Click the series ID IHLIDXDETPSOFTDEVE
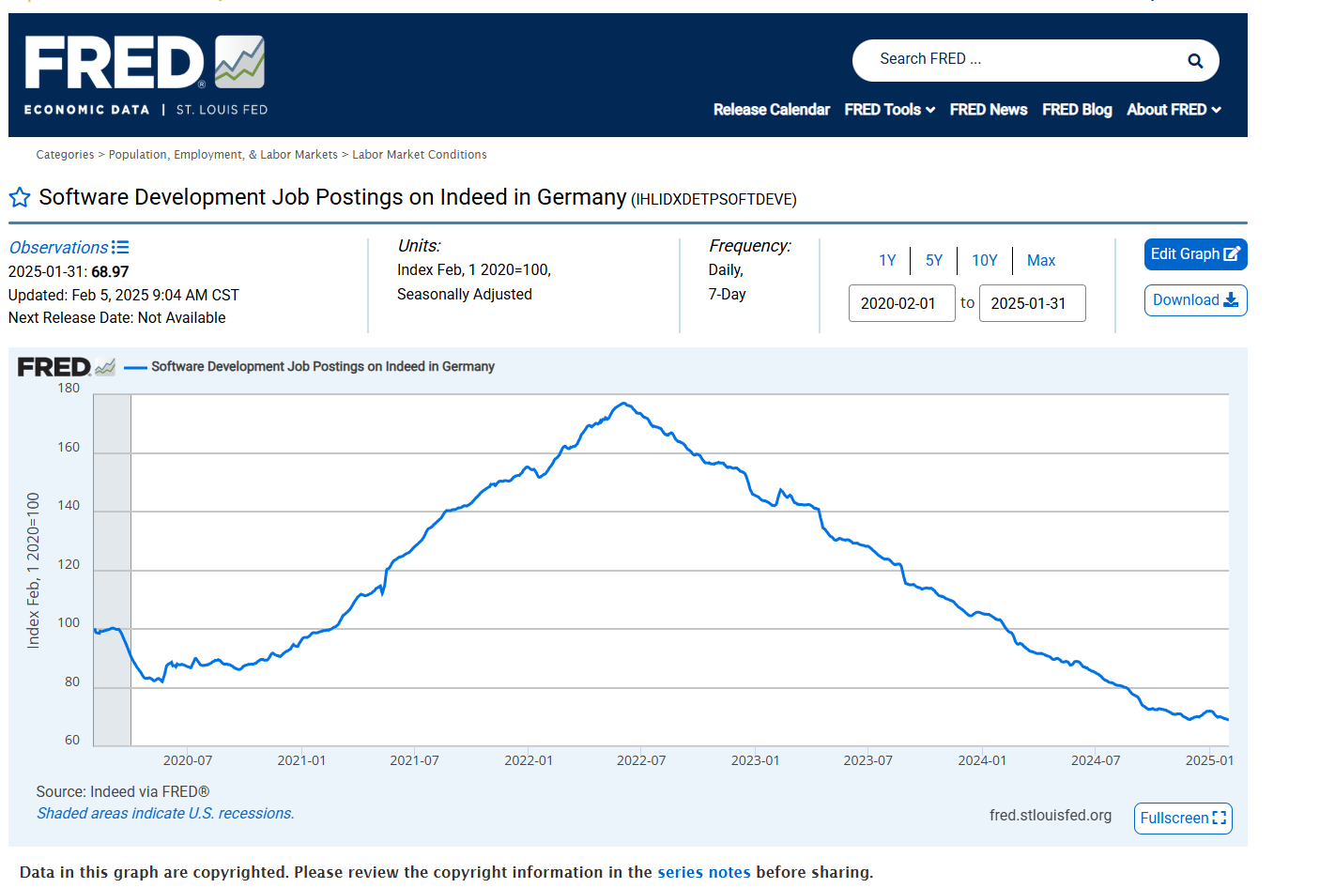 (x=714, y=200)
